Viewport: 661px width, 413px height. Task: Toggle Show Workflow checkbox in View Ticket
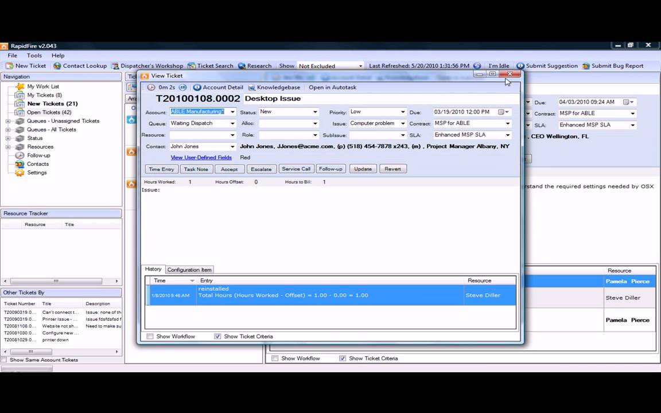[x=150, y=336]
